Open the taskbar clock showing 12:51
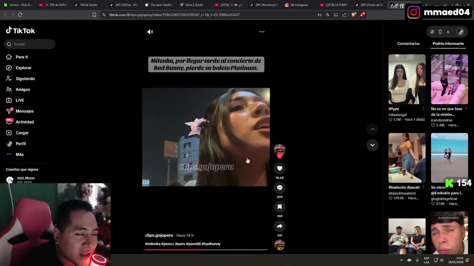 pyautogui.click(x=456, y=260)
